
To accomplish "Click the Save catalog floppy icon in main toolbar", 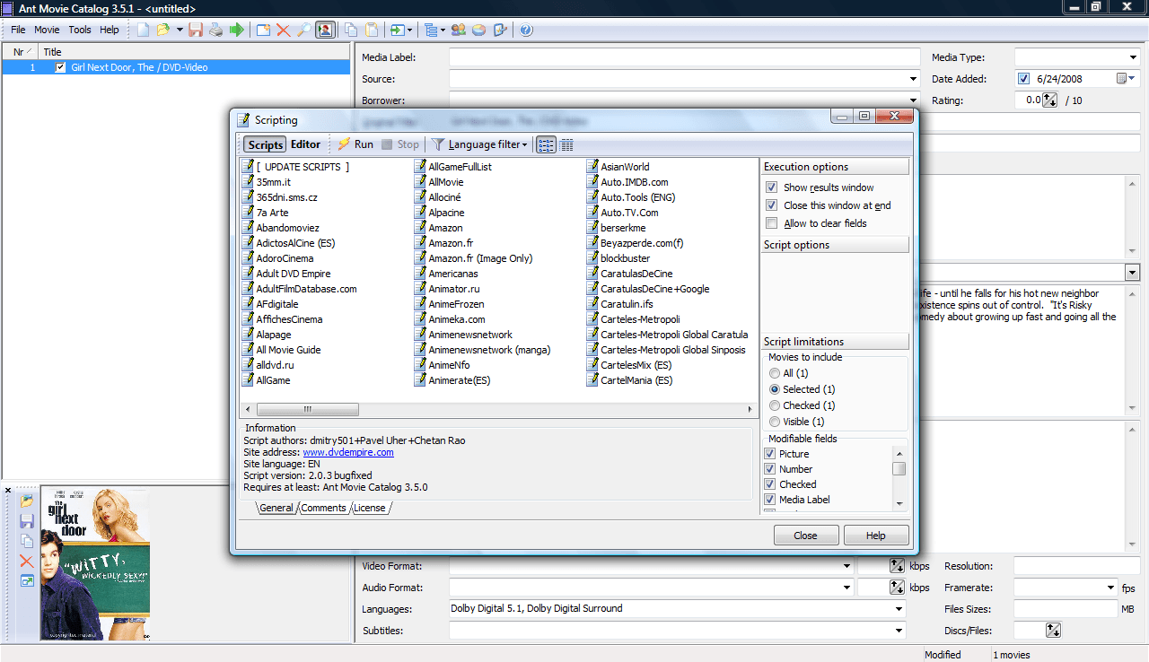I will click(196, 30).
